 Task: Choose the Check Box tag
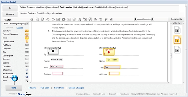click(x=27, y=70)
